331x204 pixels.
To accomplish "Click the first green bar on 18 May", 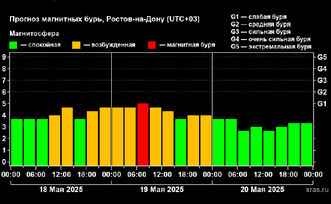I will pos(17,142).
